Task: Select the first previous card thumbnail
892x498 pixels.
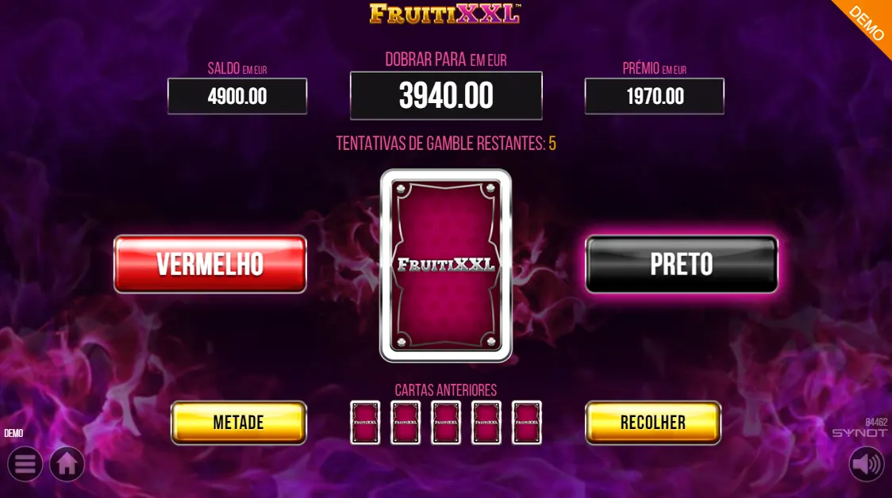Action: pos(365,423)
